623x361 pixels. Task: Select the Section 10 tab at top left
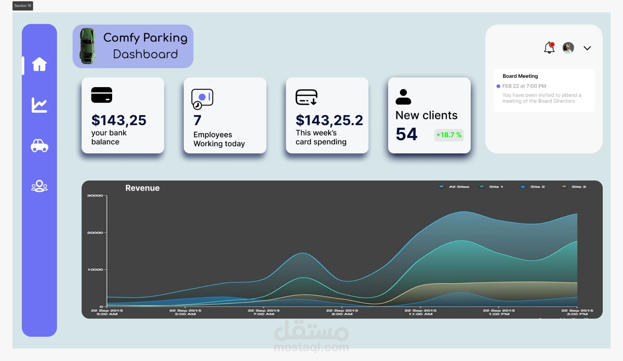point(22,6)
